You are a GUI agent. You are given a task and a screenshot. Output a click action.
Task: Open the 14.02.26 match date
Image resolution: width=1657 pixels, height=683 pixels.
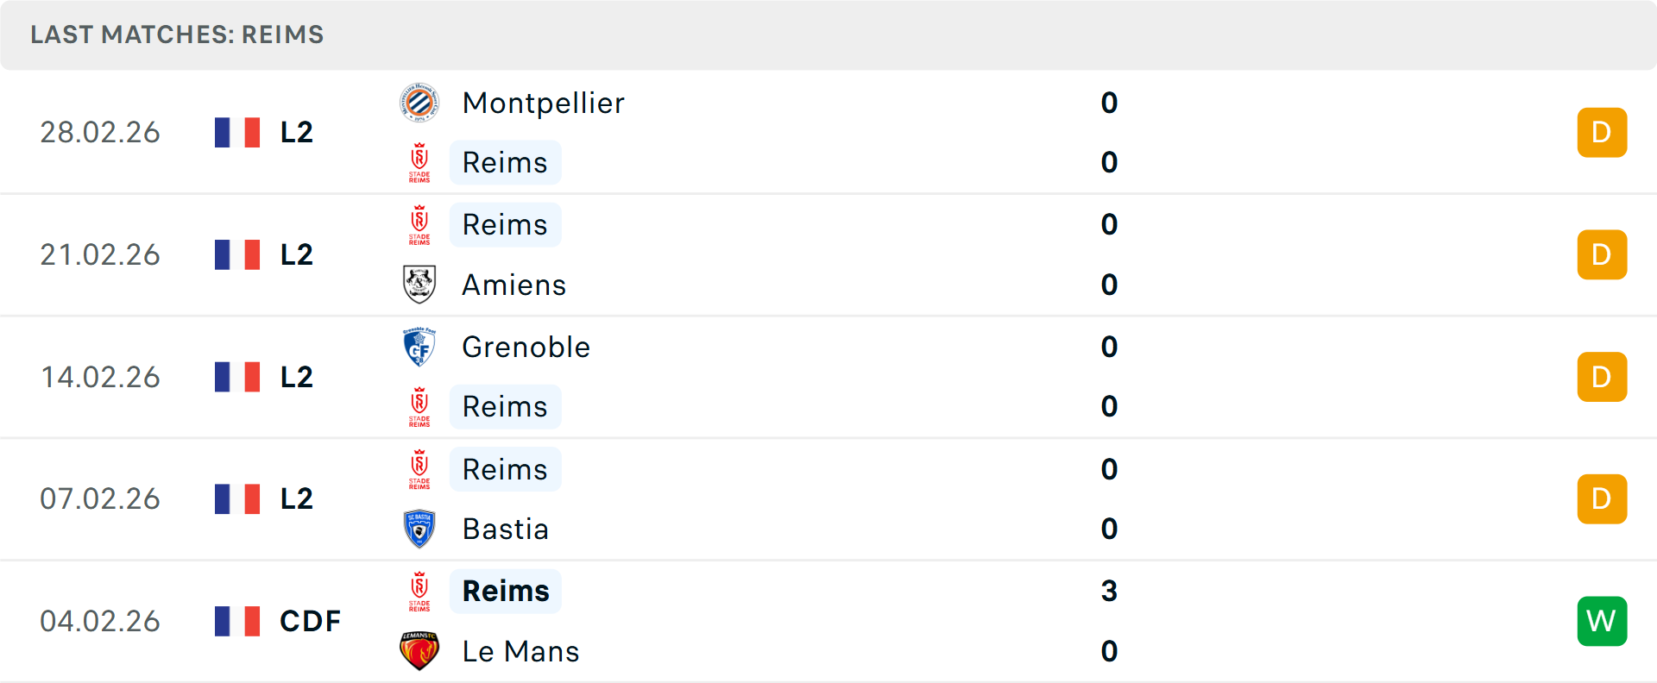coord(100,377)
